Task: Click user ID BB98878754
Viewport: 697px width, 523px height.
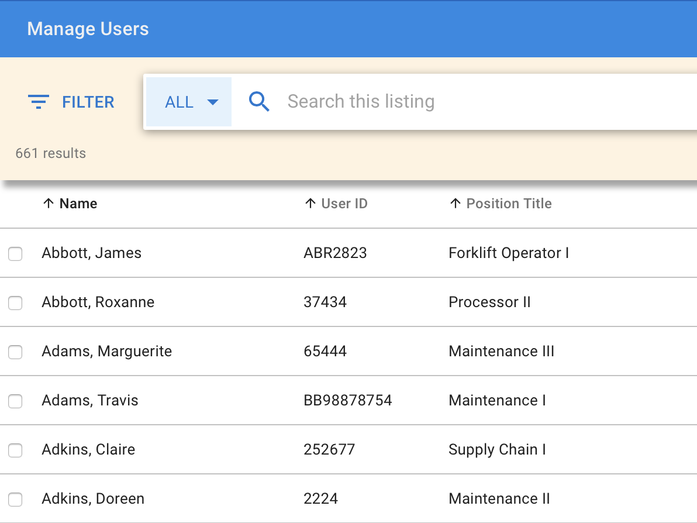Action: [347, 400]
